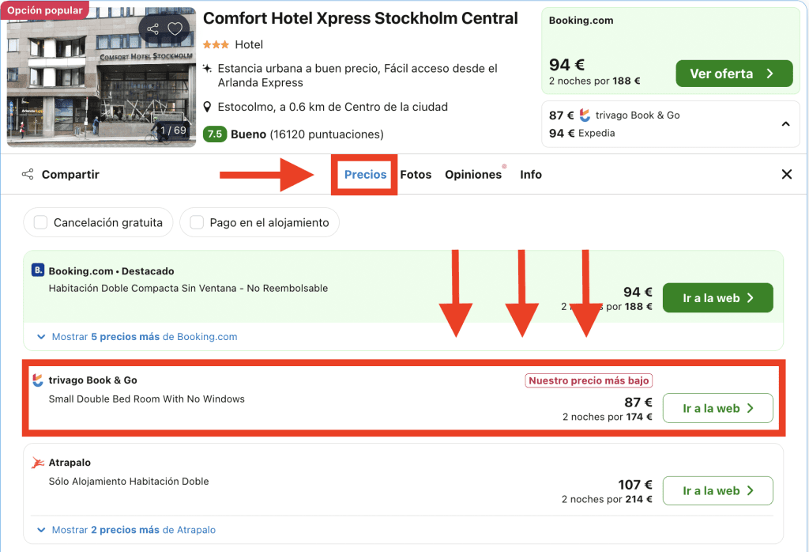This screenshot has width=809, height=552.
Task: Close the hotel details panel
Action: (786, 175)
